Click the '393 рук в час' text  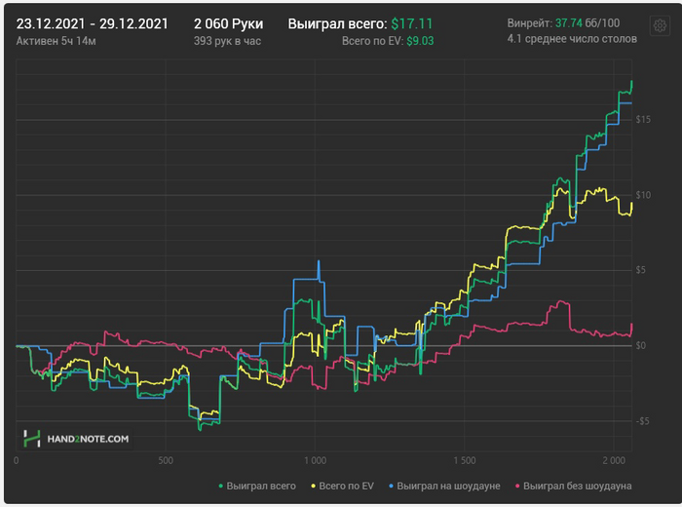[x=227, y=41]
